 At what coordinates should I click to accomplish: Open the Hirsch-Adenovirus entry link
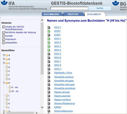(63, 111)
